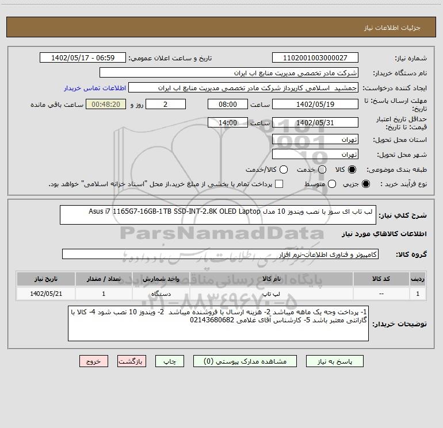Select the متوسط purchase type radio
Screen dimensions: 443x428
coord(332,184)
